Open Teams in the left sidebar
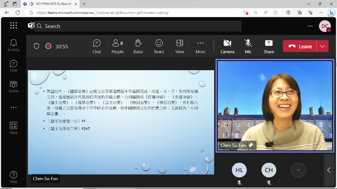The image size is (337, 189). [13, 87]
